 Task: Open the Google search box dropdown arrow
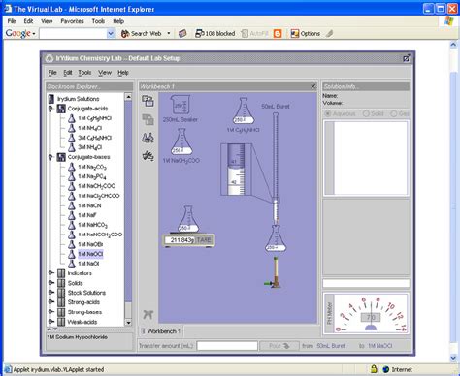coord(111,33)
